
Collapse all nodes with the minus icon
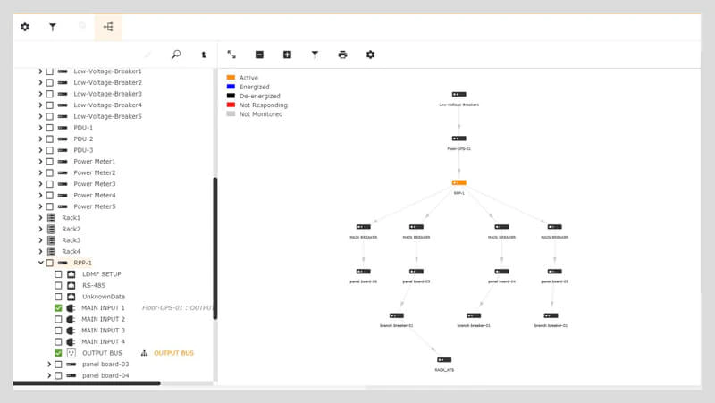[x=259, y=55]
